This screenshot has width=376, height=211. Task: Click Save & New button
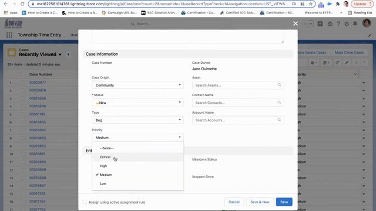click(260, 202)
